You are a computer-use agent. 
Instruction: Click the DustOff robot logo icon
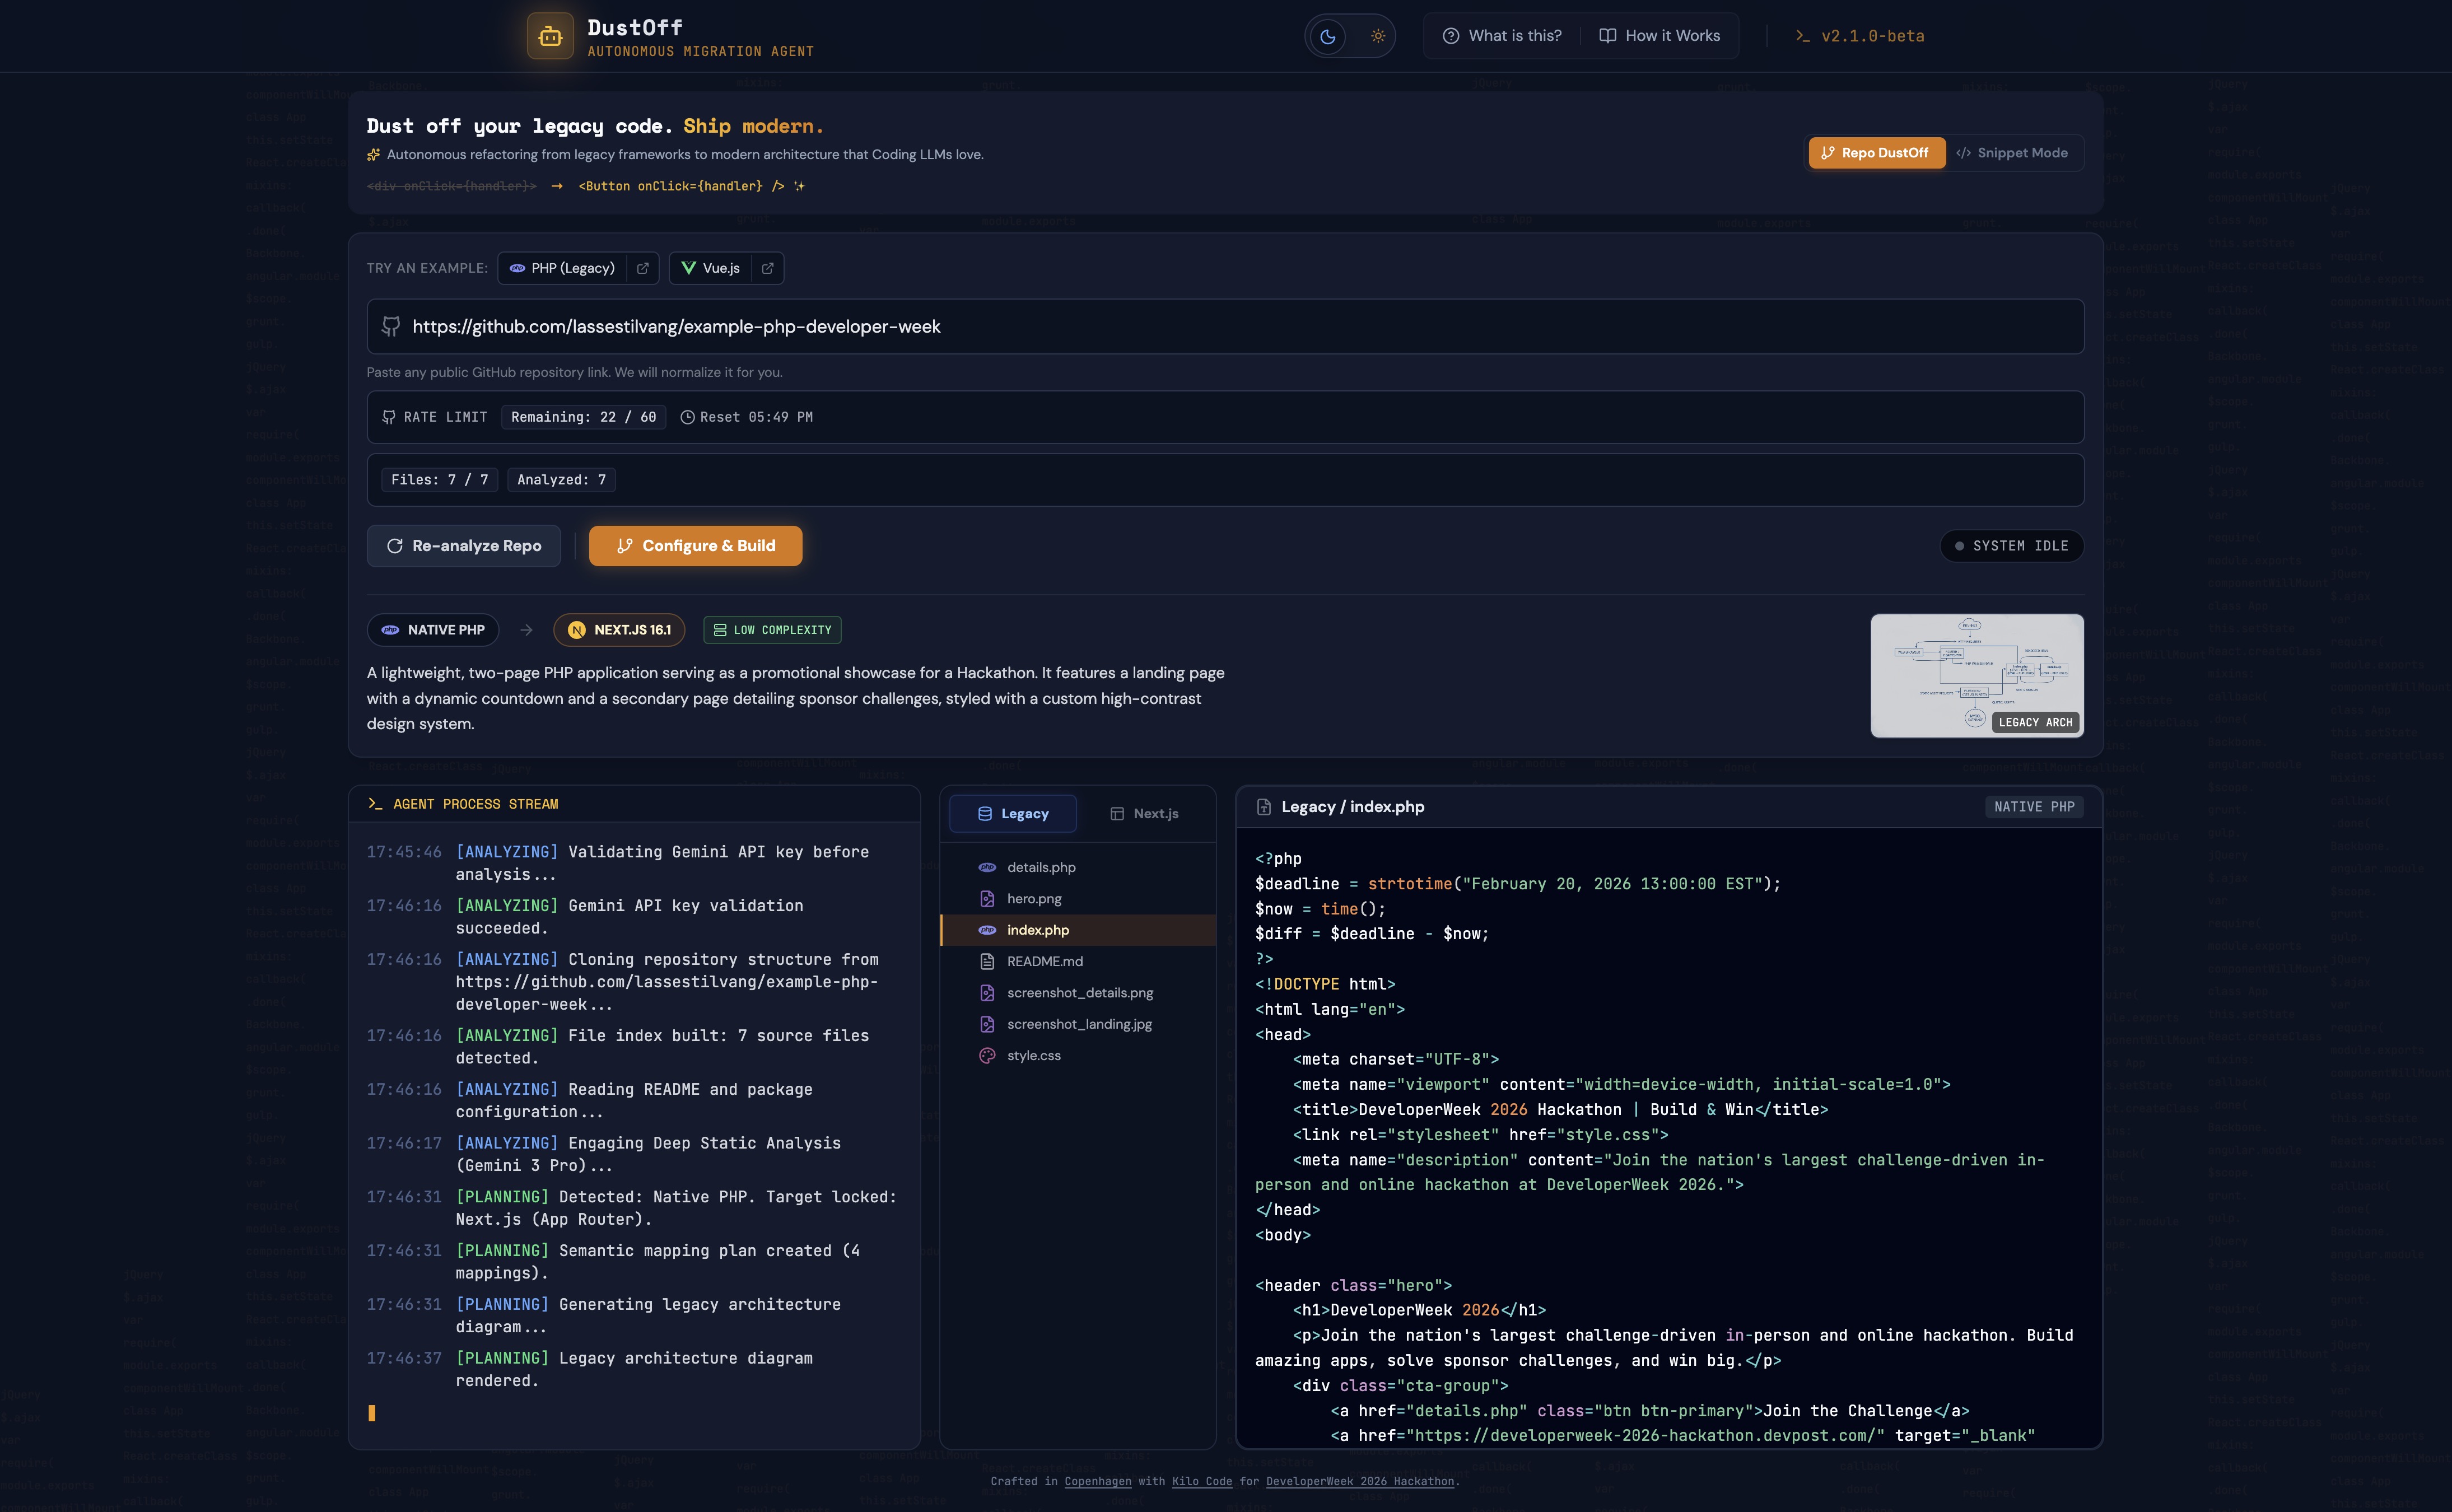click(550, 36)
